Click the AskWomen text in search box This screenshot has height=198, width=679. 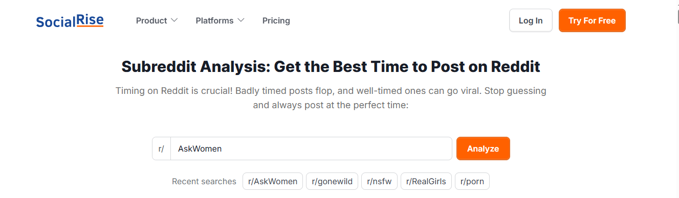[x=200, y=148]
